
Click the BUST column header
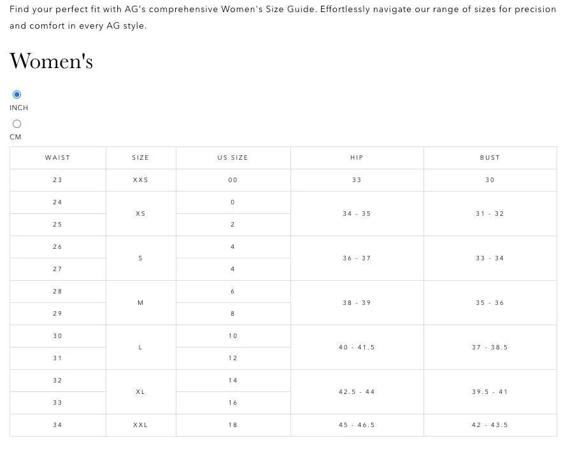[490, 158]
